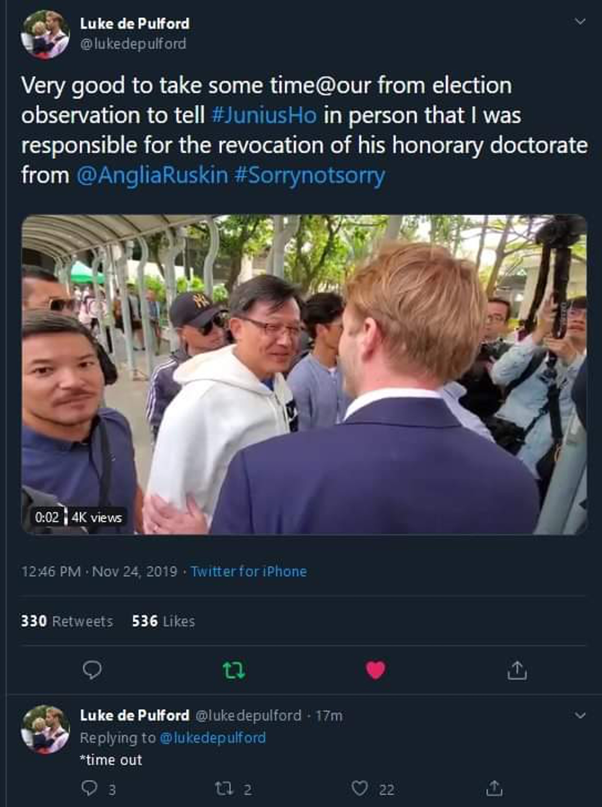Like the '*time out' reply tweet

point(359,789)
